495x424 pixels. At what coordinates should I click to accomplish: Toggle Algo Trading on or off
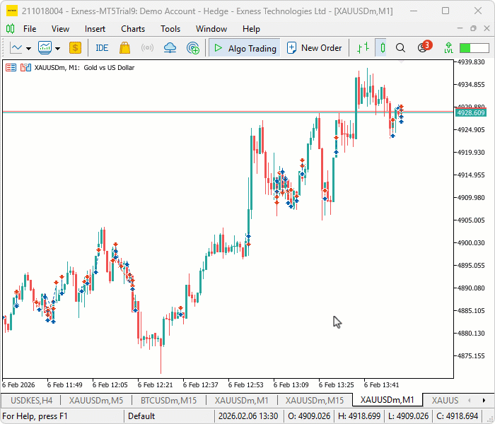coord(245,48)
